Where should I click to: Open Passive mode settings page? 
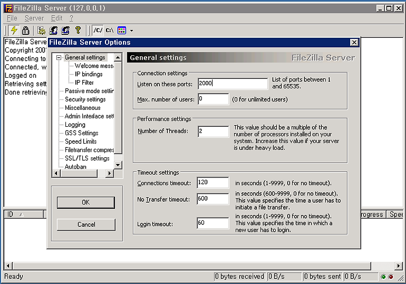pyautogui.click(x=89, y=91)
